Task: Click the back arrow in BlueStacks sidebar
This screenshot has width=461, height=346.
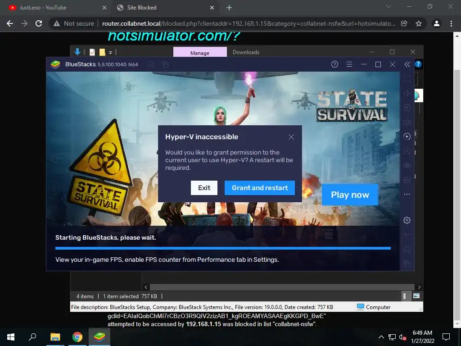Action: tap(407, 234)
